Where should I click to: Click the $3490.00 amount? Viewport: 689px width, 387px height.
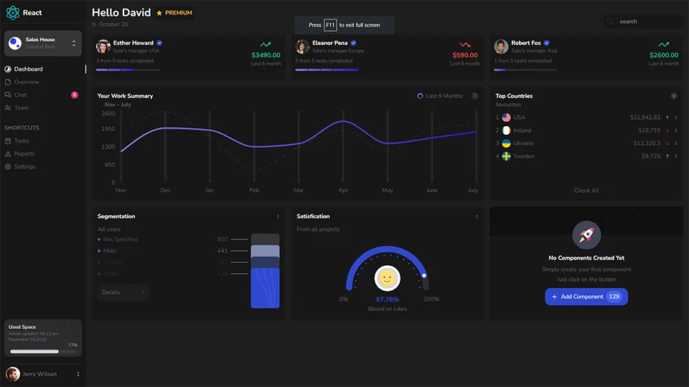point(266,55)
